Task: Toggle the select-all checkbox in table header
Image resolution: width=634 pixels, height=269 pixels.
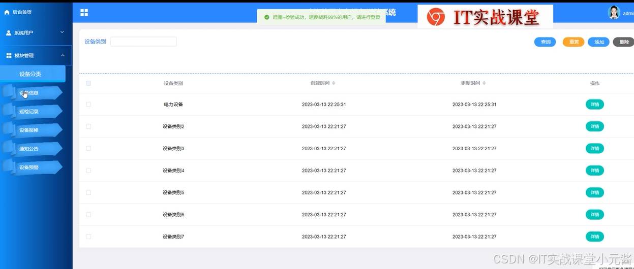Action: [88, 83]
